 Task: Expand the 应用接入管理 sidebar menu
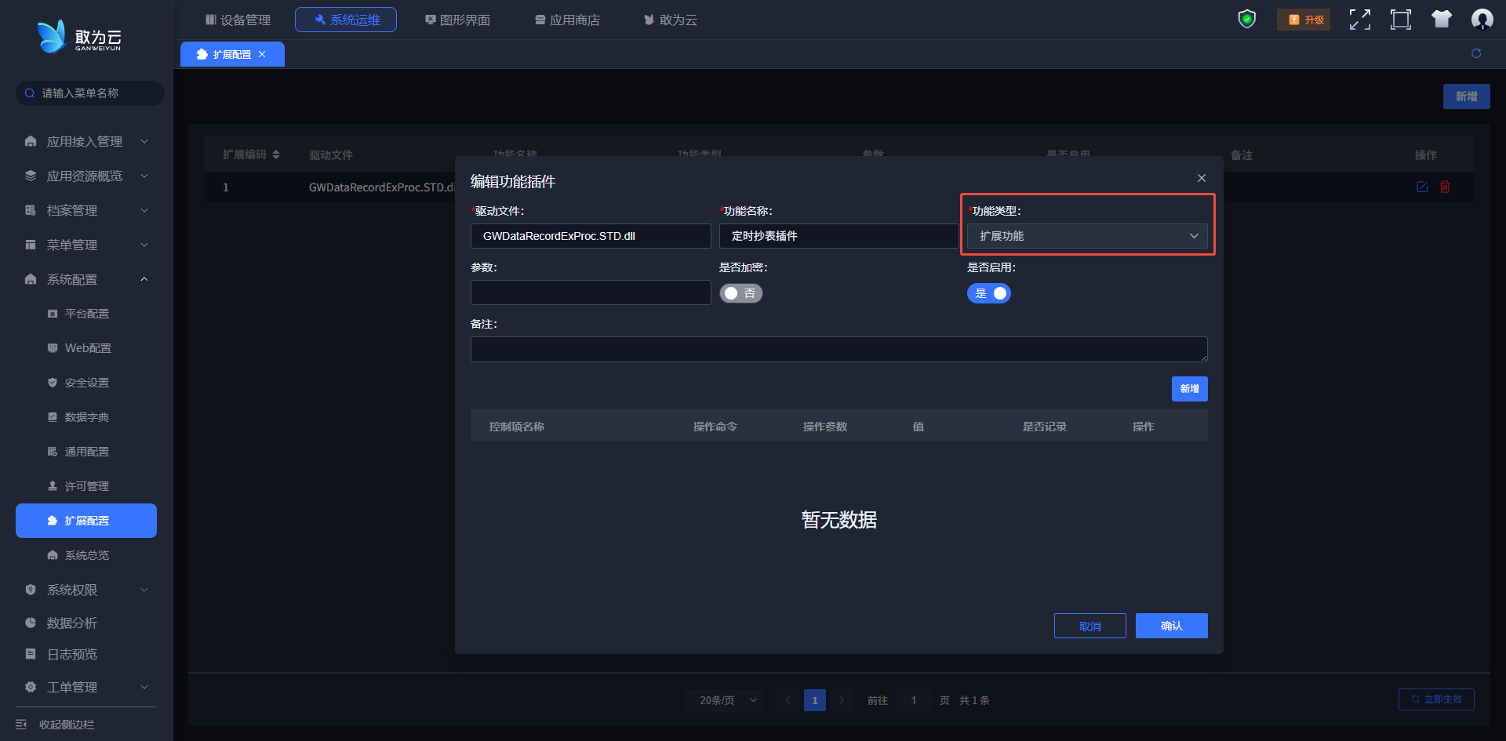[85, 141]
